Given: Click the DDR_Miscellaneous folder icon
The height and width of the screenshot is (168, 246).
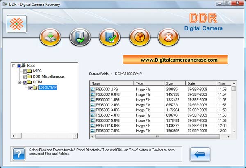Looking at the screenshot, I should [30, 76].
